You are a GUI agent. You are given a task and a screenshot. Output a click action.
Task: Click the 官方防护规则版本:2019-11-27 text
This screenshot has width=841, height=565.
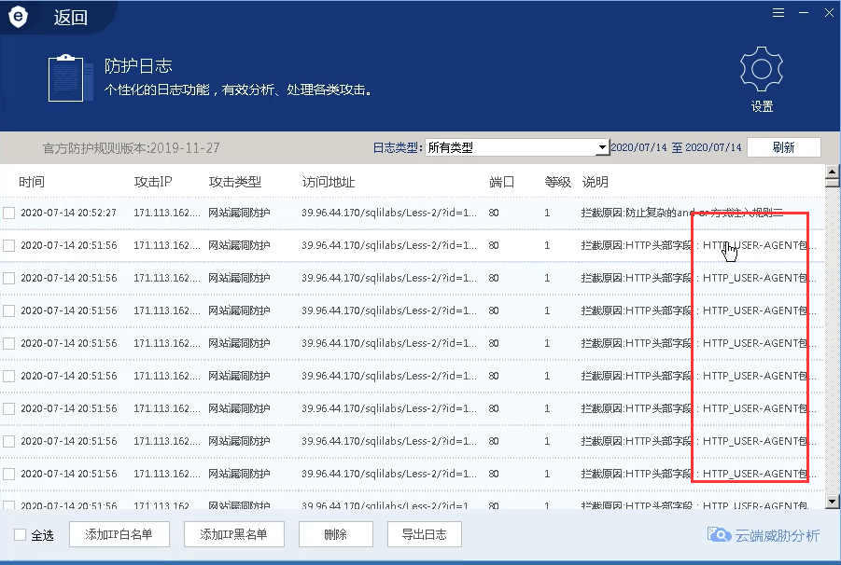(x=132, y=148)
